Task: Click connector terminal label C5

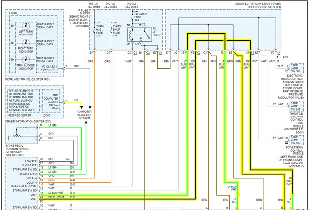Action: coord(108,53)
